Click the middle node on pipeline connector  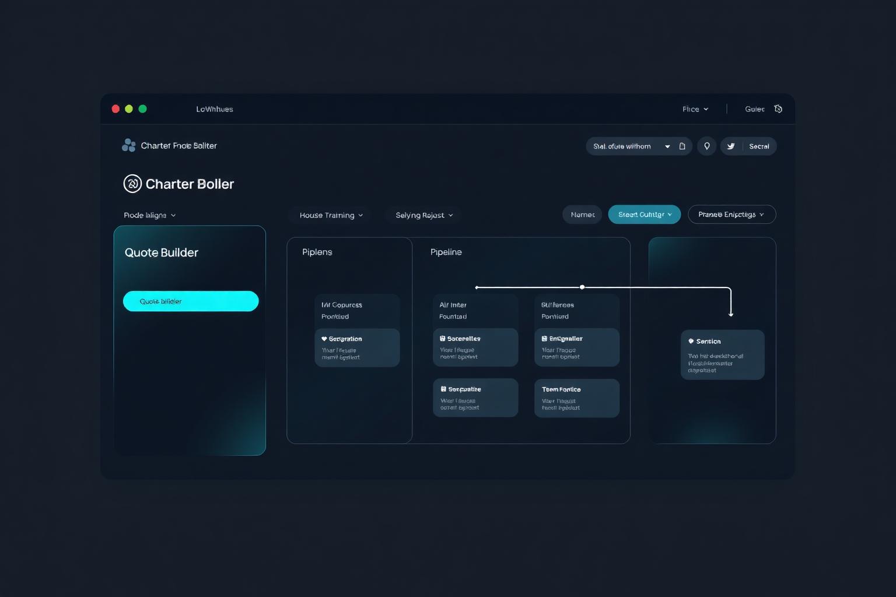coord(582,287)
